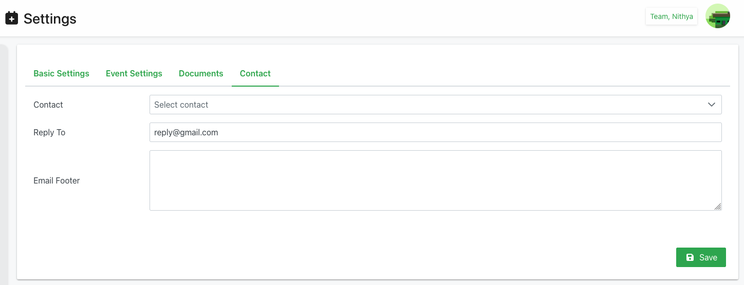Viewport: 744px width, 285px height.
Task: Click the Email Footer label
Action: click(x=57, y=180)
